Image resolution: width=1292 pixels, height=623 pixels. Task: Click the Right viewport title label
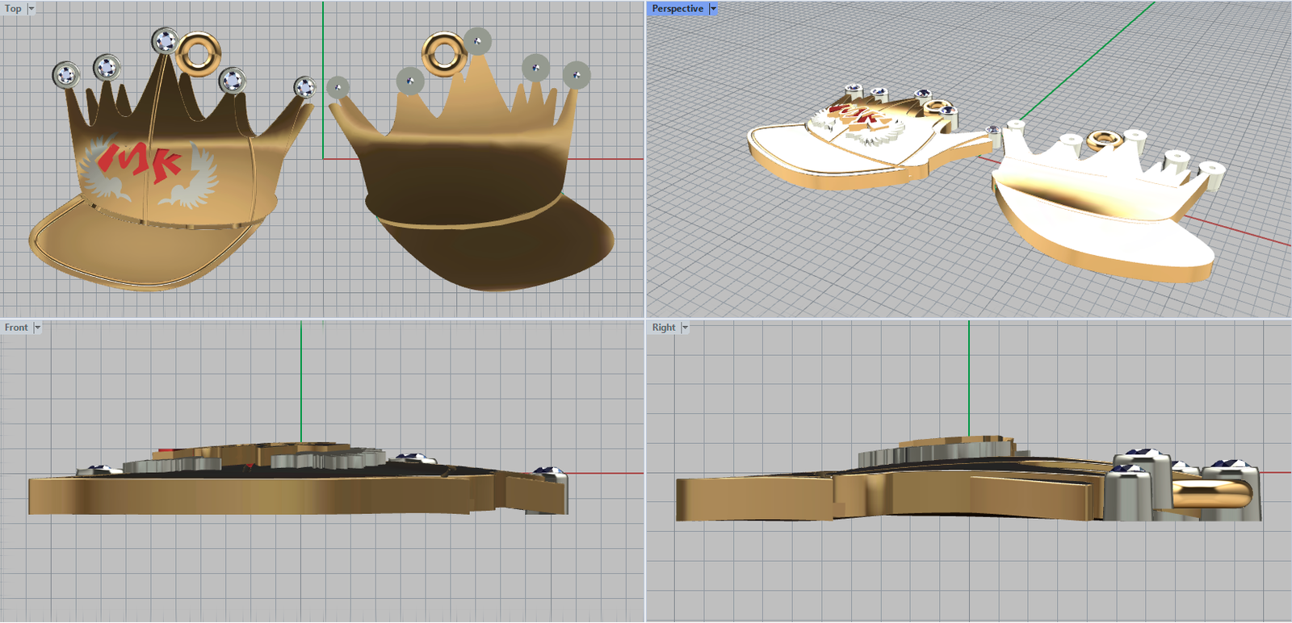pos(663,328)
